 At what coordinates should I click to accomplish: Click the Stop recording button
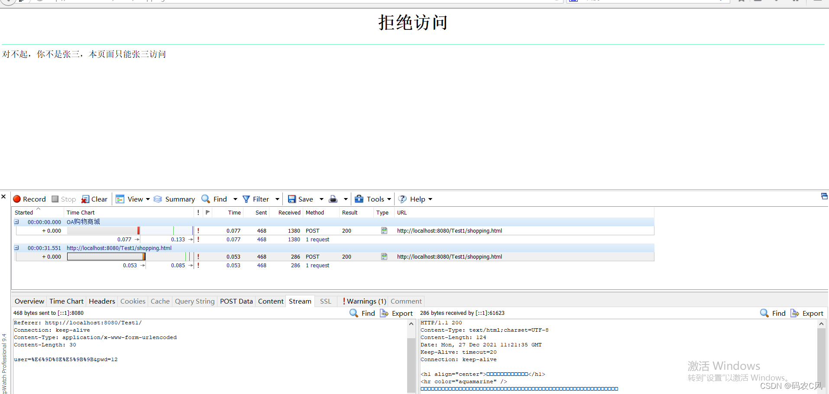point(64,199)
